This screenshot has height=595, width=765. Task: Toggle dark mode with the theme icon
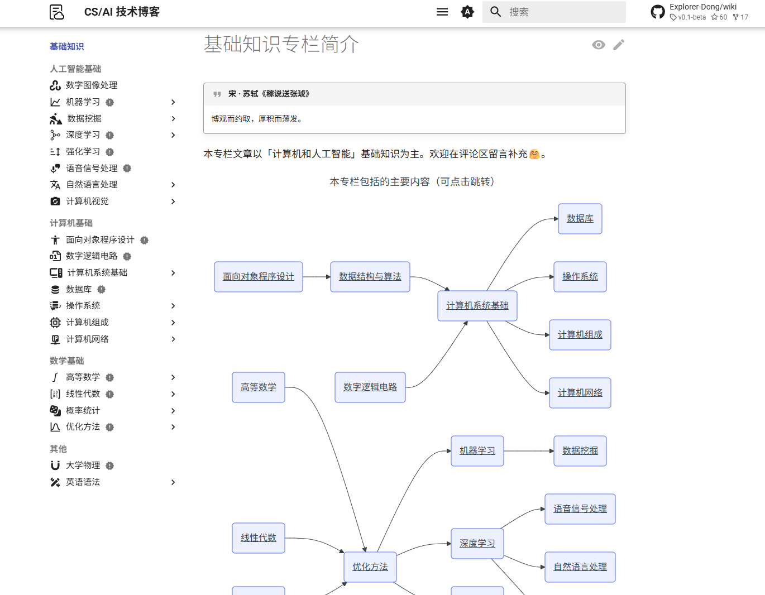[467, 11]
